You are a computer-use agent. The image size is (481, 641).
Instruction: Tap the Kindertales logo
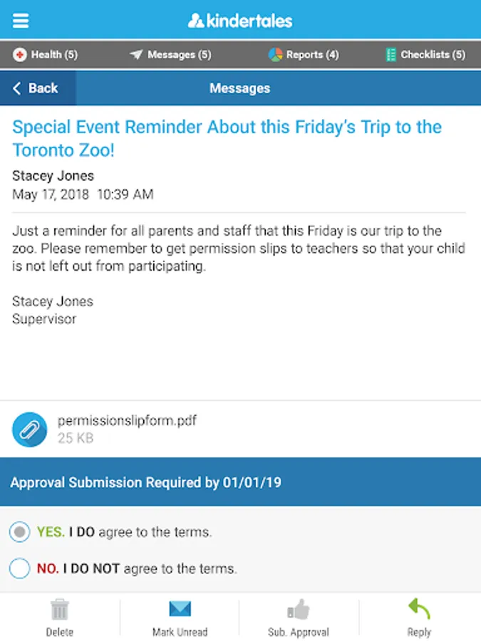[x=240, y=20]
